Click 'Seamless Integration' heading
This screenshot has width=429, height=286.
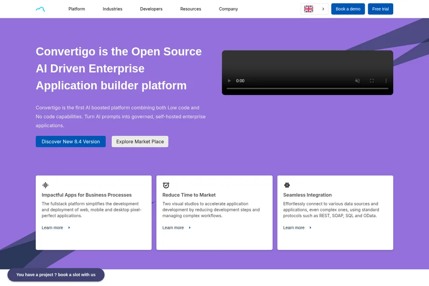(307, 195)
